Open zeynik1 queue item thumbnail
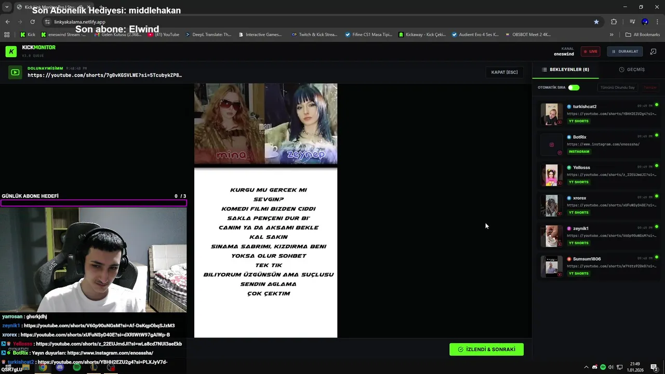665x374 pixels. [x=551, y=236]
